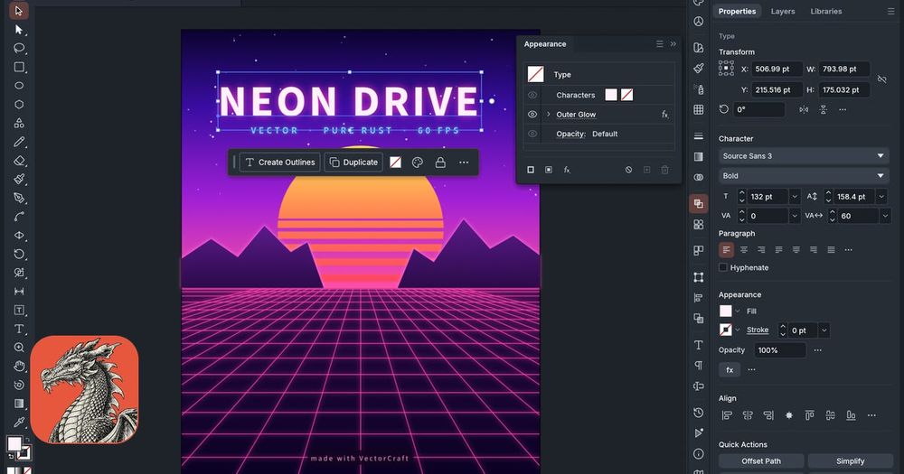Activate the Pen tool
The image size is (904, 474).
(19, 198)
